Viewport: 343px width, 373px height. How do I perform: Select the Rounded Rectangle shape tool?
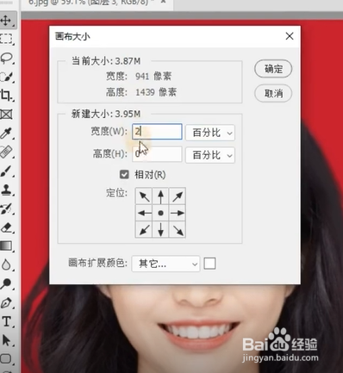click(6, 359)
